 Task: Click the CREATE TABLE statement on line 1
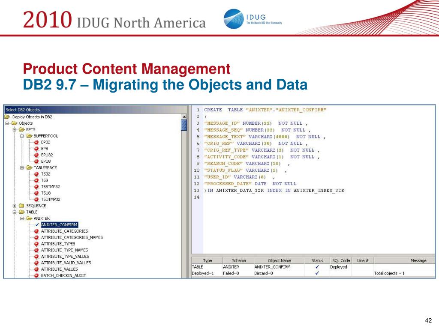(x=265, y=110)
